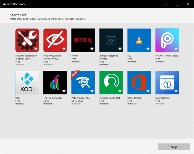Select the Kodi app icon
The image size is (194, 154).
coord(27,83)
